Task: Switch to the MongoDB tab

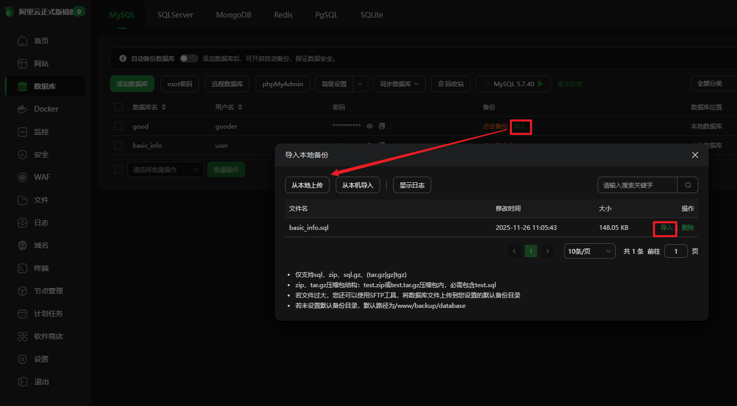Action: point(233,15)
